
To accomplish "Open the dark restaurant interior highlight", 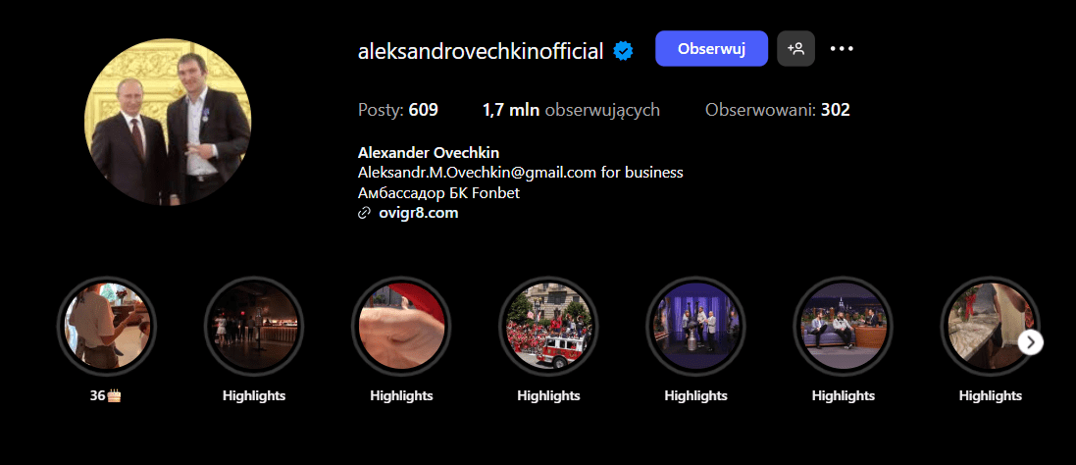I will 254,326.
